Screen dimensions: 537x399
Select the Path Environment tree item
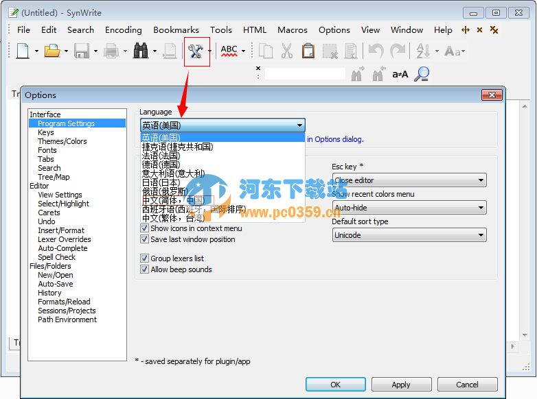pos(67,319)
